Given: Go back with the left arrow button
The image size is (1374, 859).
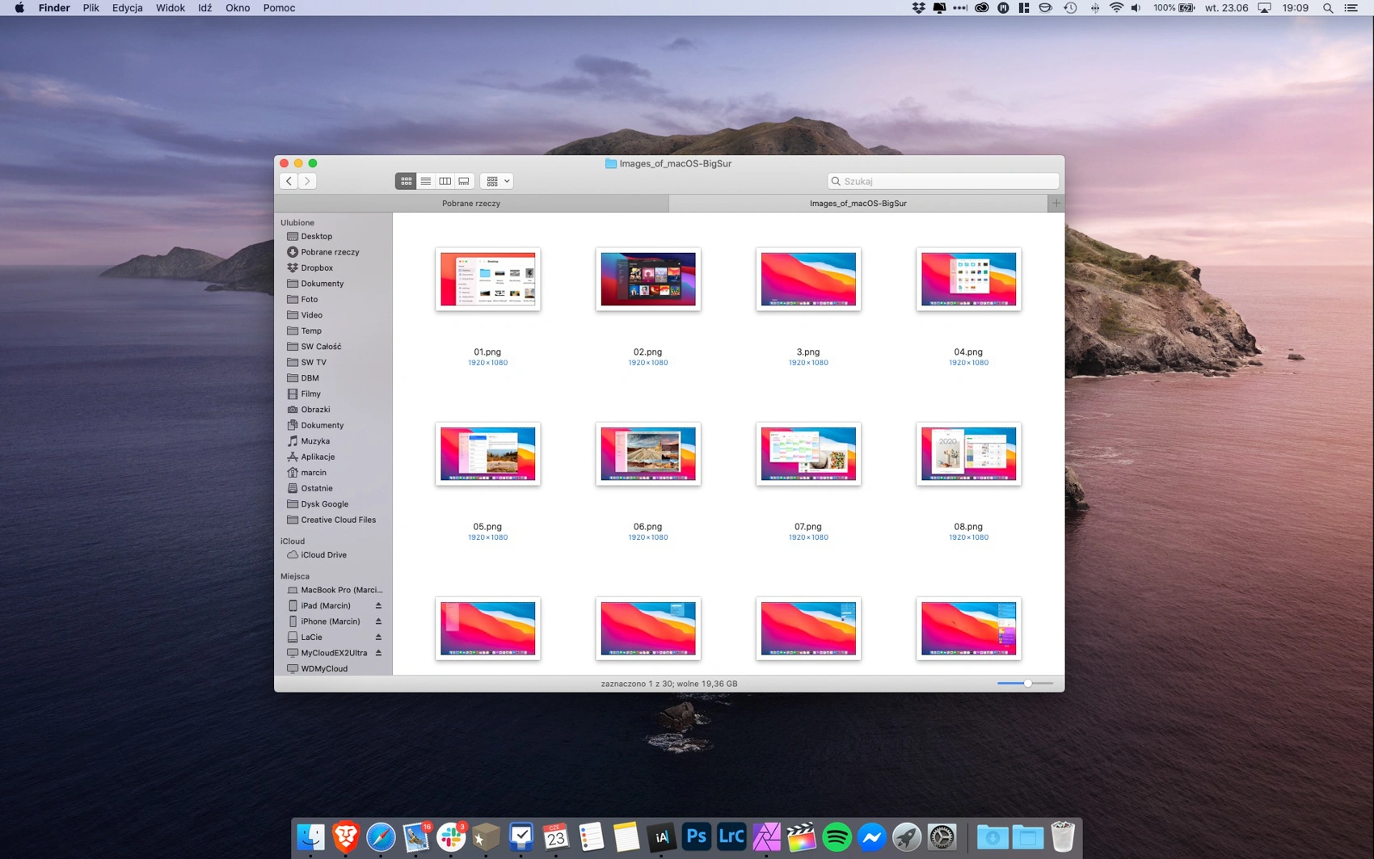Looking at the screenshot, I should 289,181.
